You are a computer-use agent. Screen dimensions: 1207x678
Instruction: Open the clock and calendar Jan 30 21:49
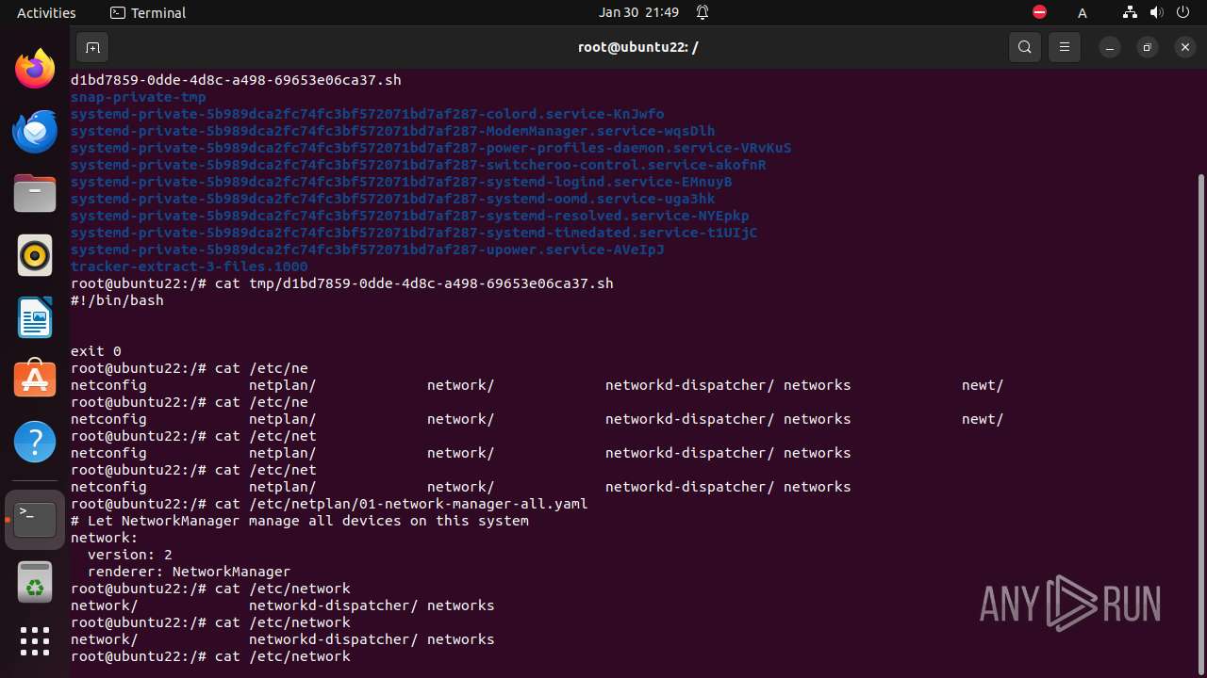(638, 13)
